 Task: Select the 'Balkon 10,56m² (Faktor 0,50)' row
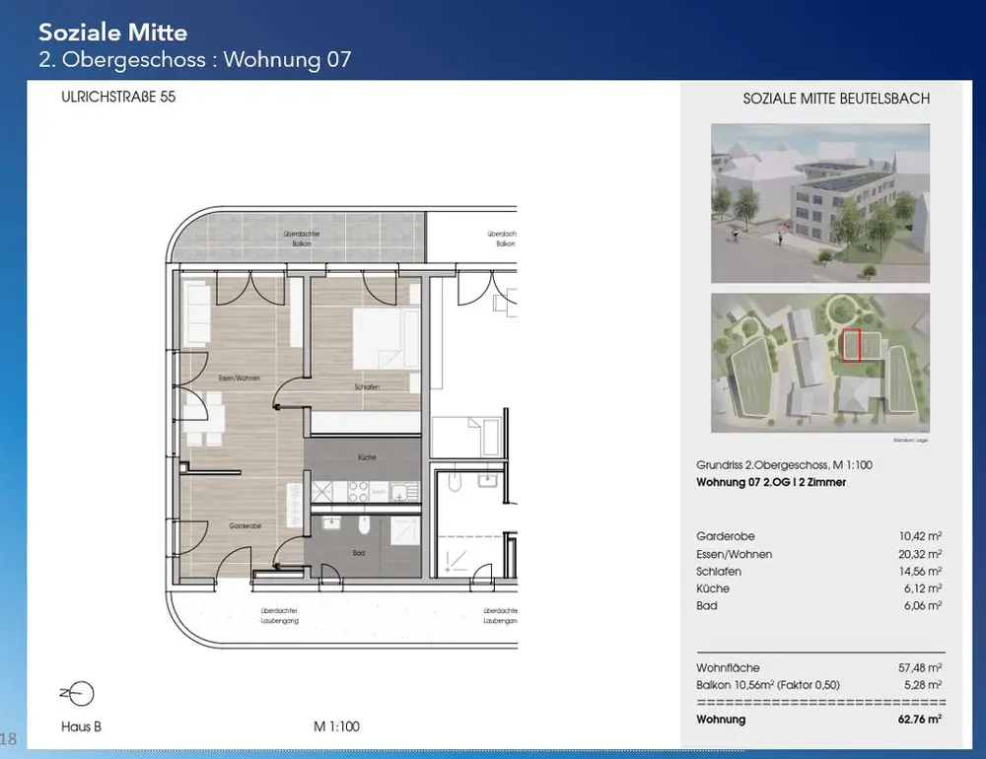pyautogui.click(x=819, y=684)
